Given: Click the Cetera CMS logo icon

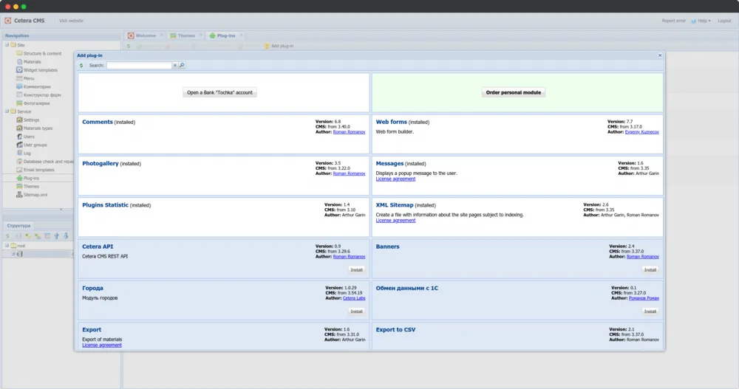Looking at the screenshot, I should tap(8, 21).
